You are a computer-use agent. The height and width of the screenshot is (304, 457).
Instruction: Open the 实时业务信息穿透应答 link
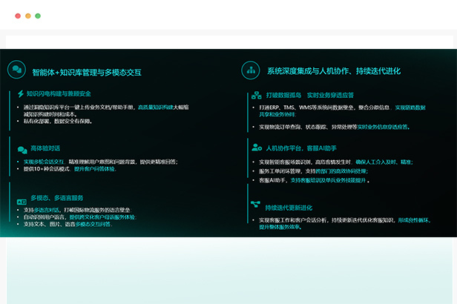coord(383,127)
